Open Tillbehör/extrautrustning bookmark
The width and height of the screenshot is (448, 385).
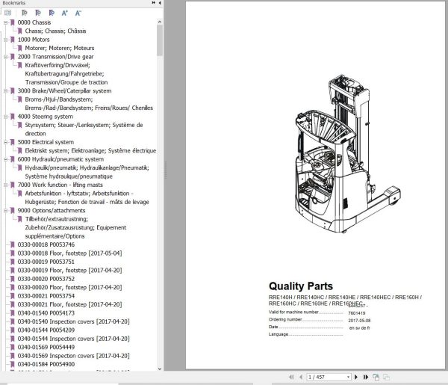(75, 228)
